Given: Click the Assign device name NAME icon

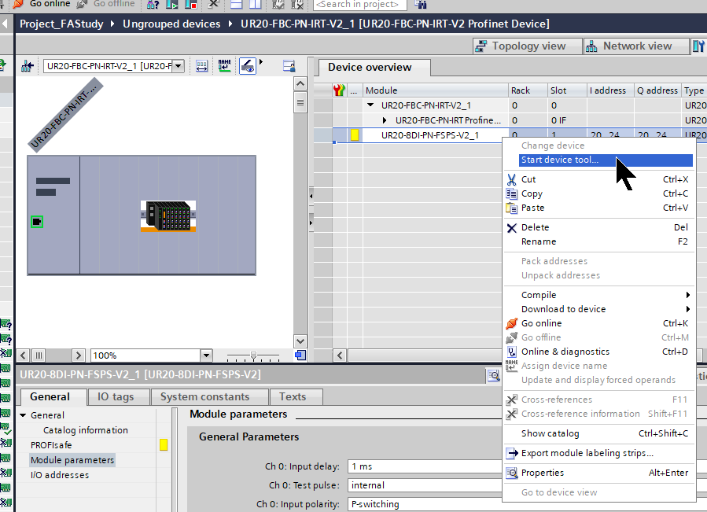Looking at the screenshot, I should [225, 66].
